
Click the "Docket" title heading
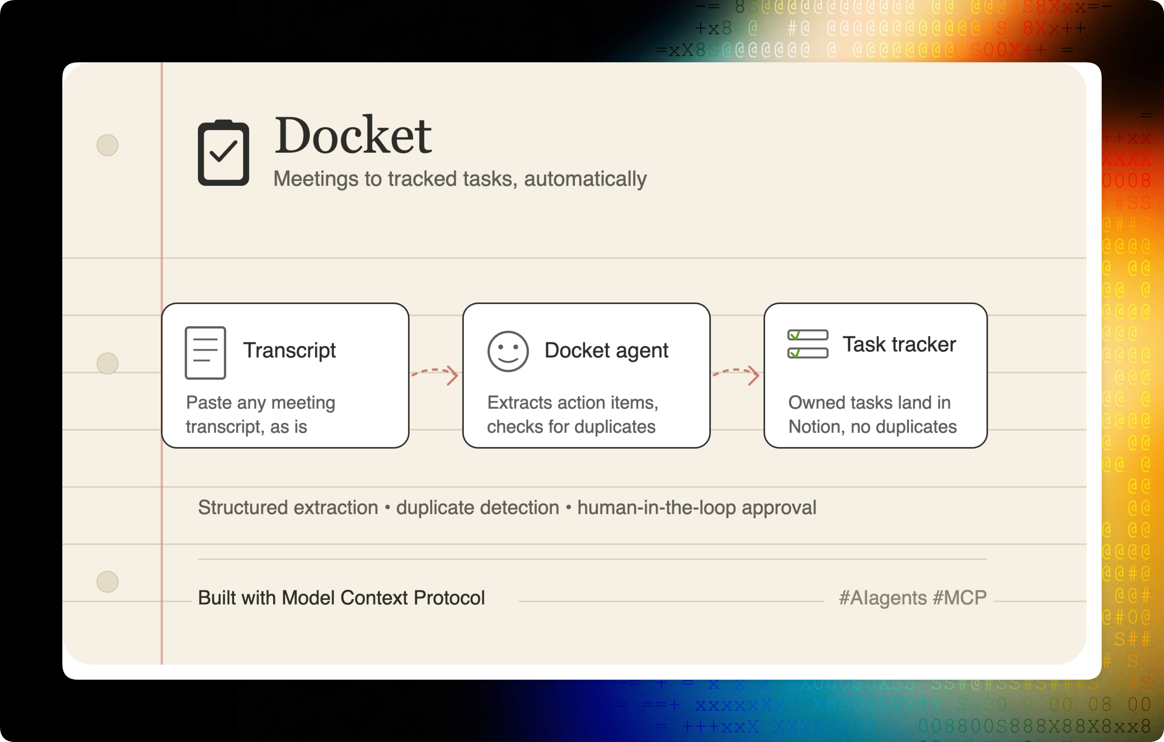point(353,136)
